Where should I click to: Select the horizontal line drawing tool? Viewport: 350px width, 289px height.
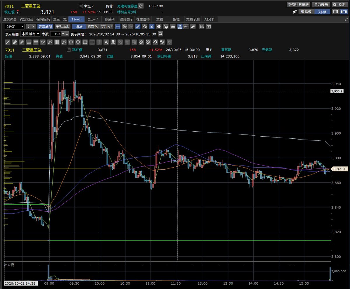click(92, 42)
